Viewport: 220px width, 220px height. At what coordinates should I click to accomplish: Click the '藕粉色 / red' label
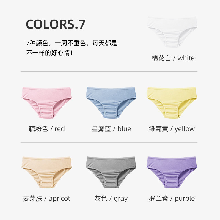pyautogui.click(x=47, y=129)
